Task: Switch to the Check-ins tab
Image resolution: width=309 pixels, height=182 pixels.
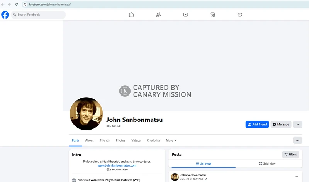Action: (153, 140)
